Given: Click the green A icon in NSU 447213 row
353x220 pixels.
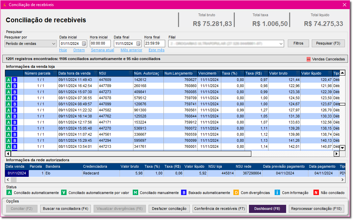Looking at the screenshot, I should coord(8,147).
